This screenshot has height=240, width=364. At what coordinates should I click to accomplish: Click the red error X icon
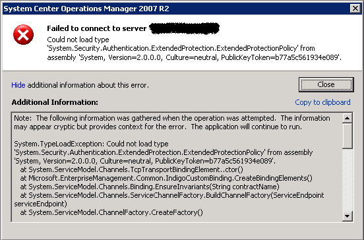click(23, 34)
